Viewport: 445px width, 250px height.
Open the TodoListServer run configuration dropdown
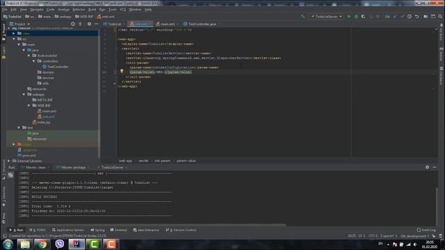[326, 17]
